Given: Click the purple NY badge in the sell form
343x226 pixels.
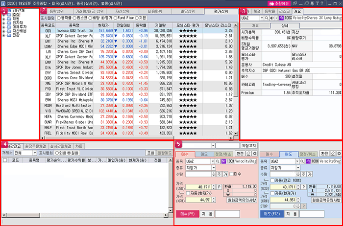Looking at the screenshot, I should pyautogui.click(x=308, y=161).
